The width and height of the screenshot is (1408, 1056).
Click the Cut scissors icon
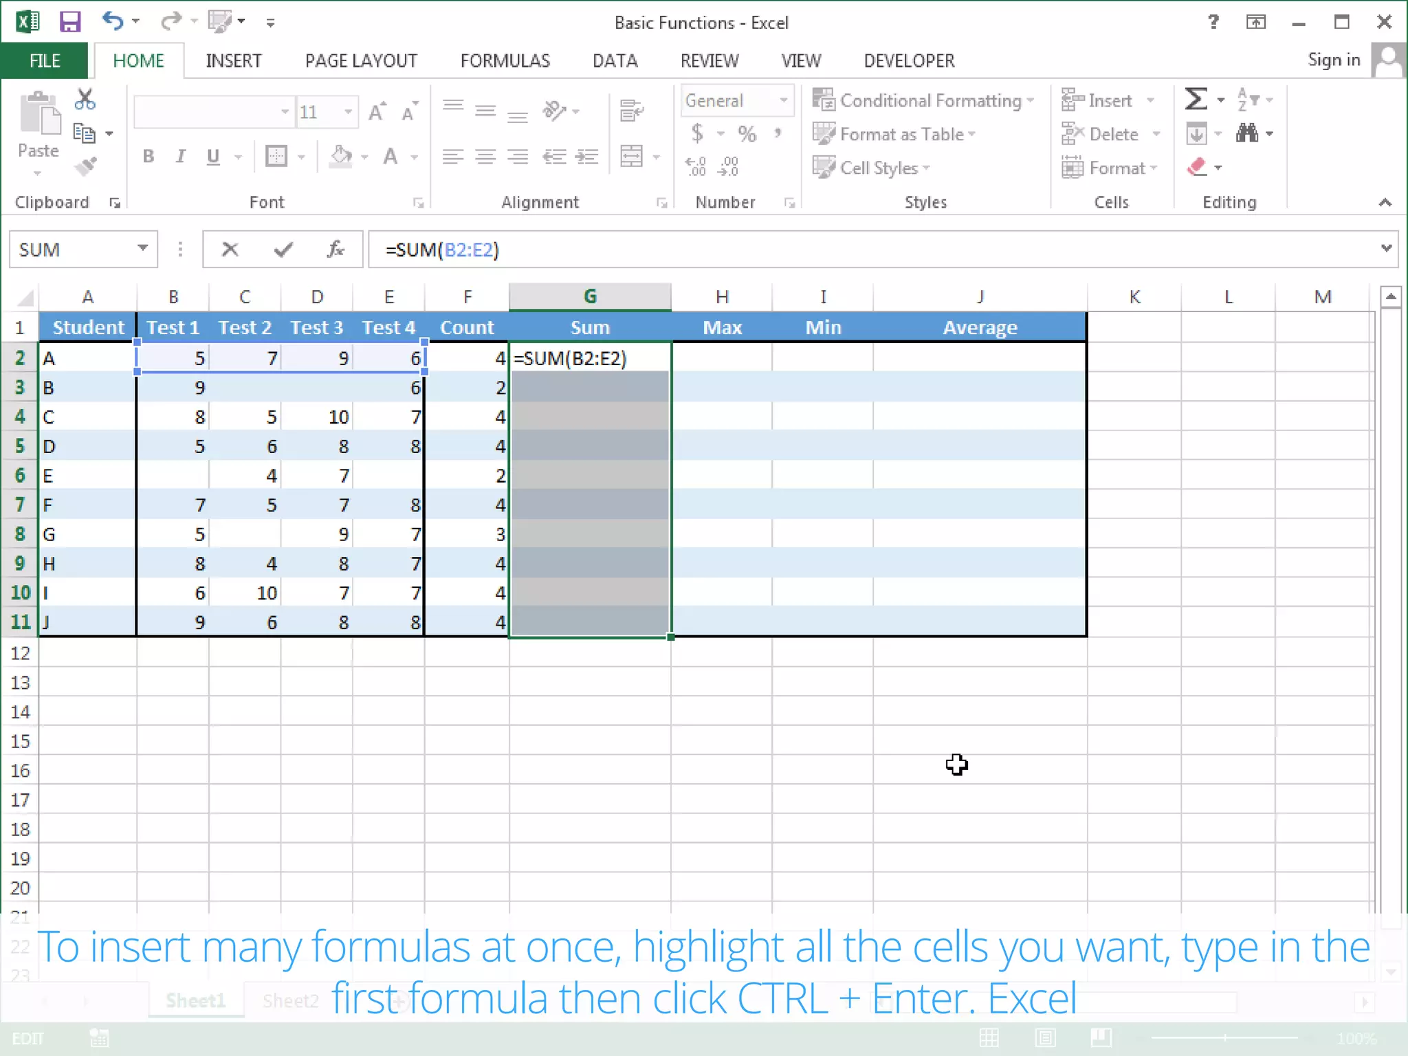[x=85, y=100]
